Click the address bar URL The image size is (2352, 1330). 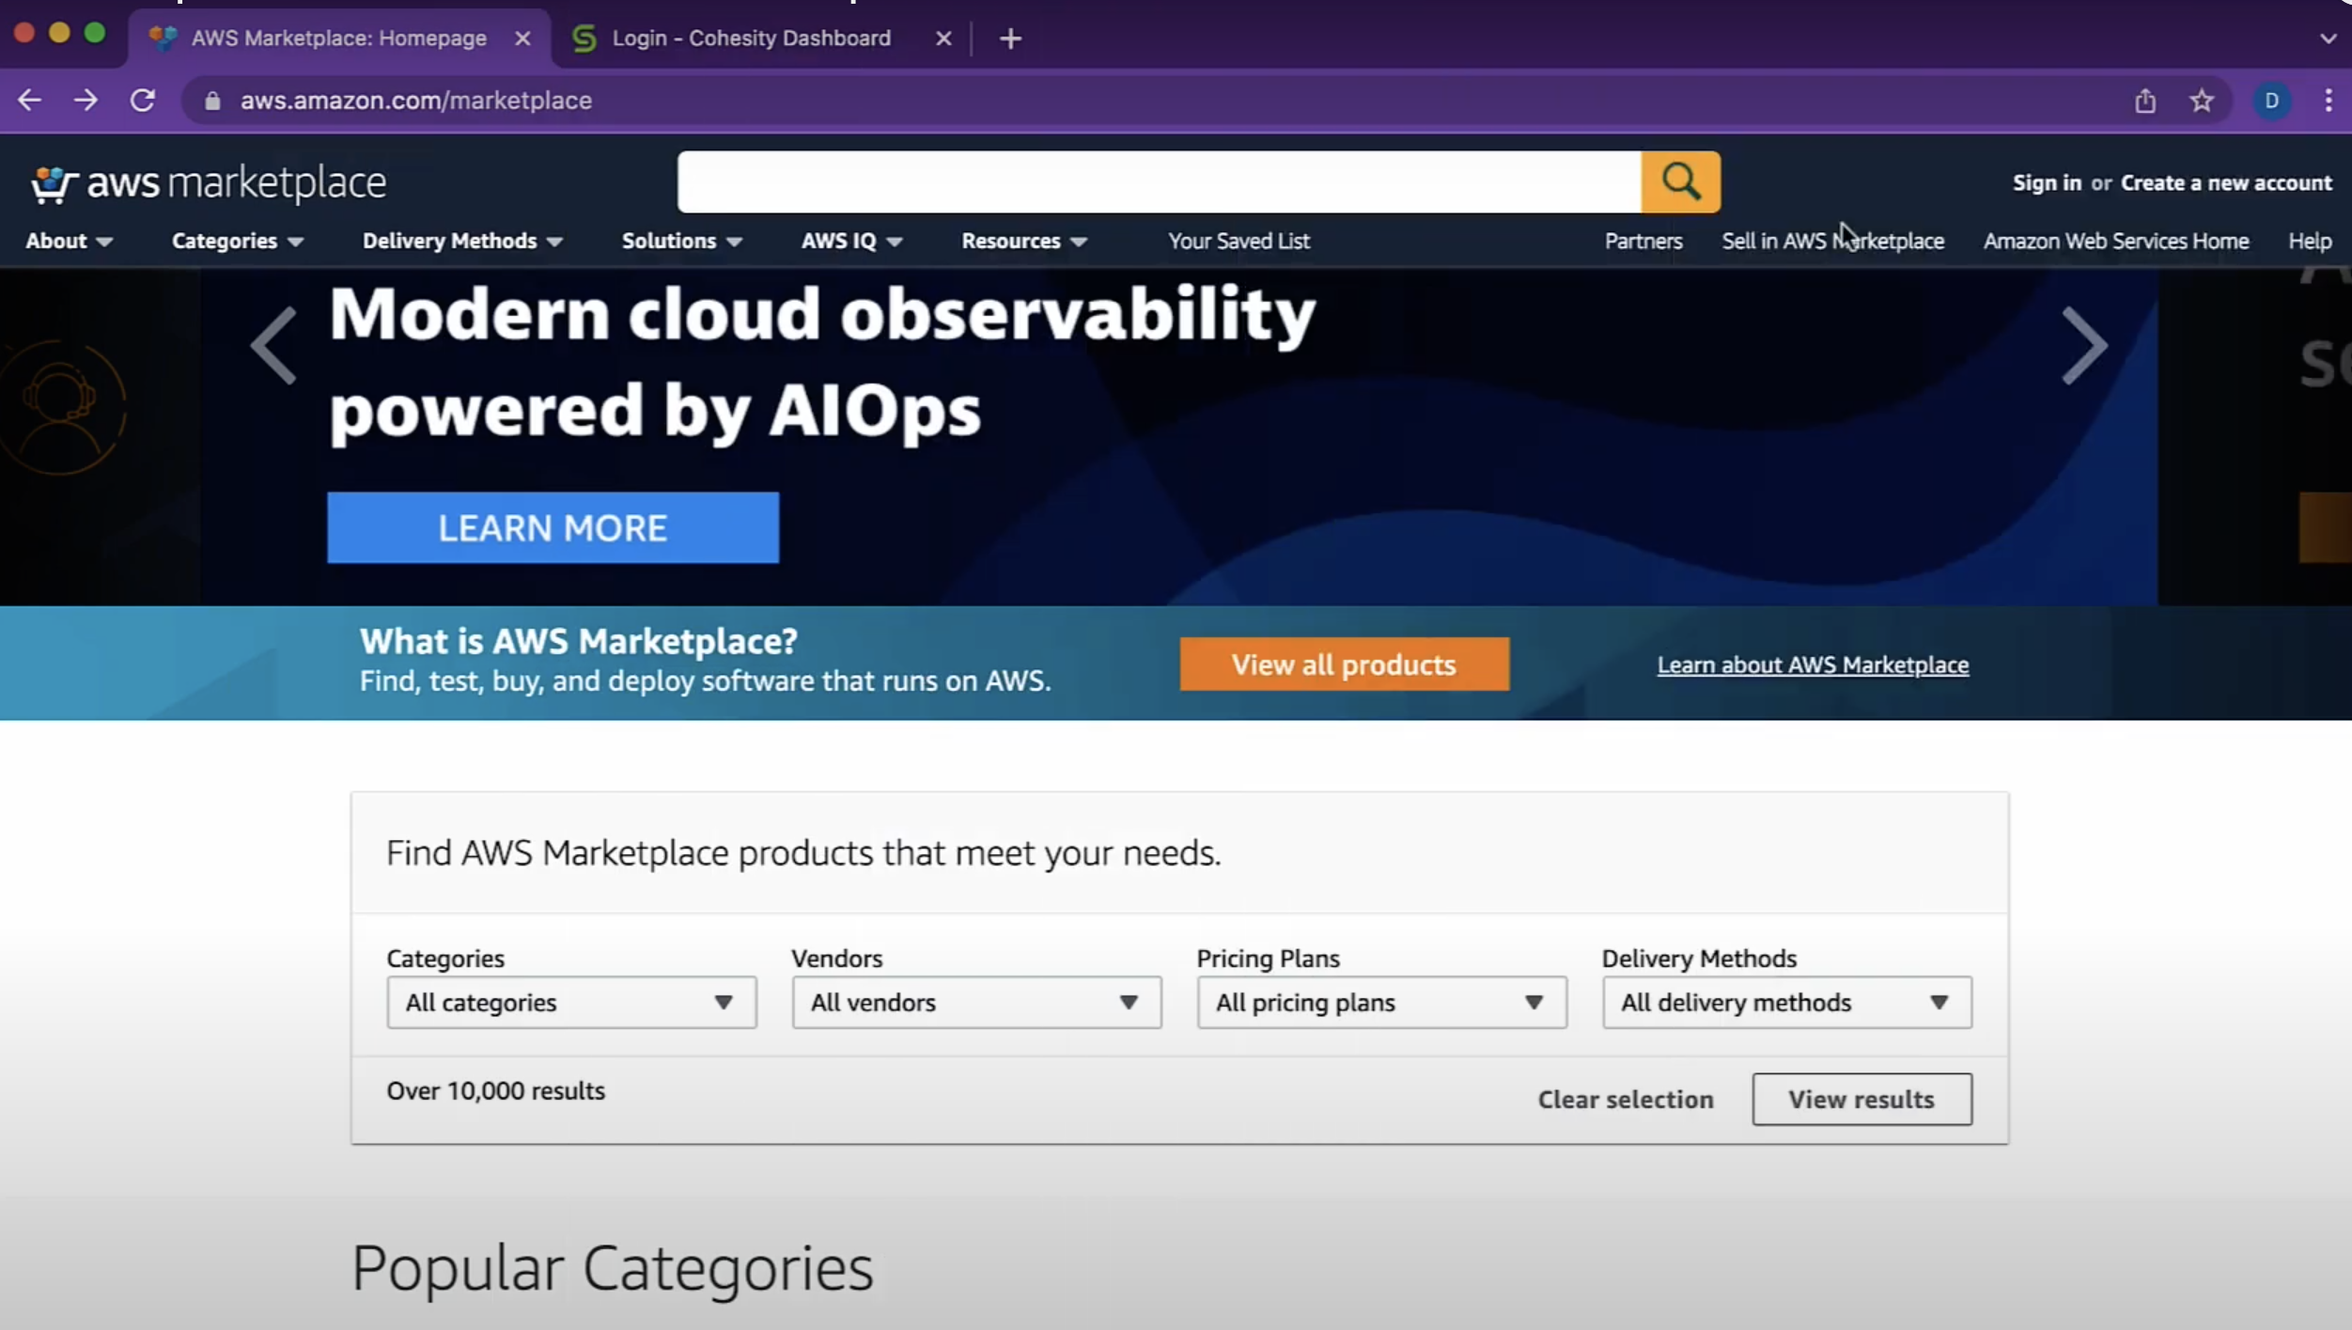(x=415, y=101)
